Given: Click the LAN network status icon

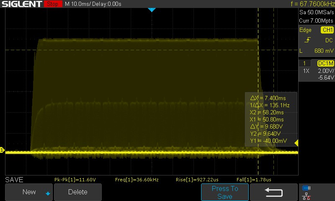Looking at the screenshot, I should click(307, 196).
